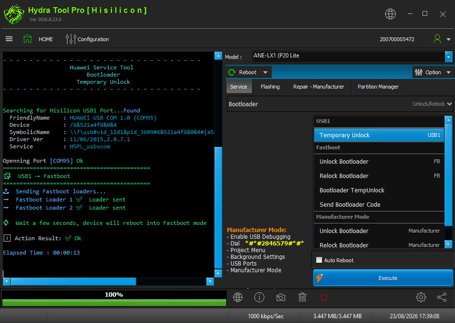Click the checkmark after Fastboot Loader 1
Image resolution: width=455 pixels, height=323 pixels.
[x=79, y=200]
